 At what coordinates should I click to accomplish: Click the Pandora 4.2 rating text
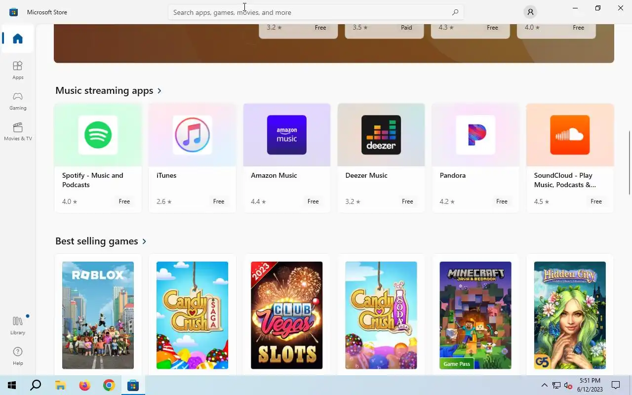(x=447, y=201)
